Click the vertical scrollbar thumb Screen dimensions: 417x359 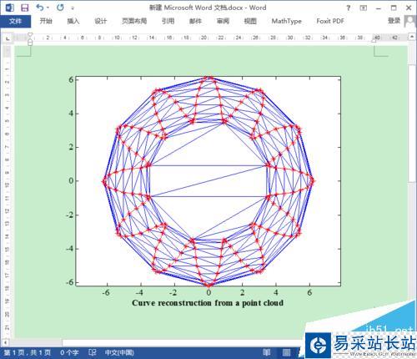point(412,124)
